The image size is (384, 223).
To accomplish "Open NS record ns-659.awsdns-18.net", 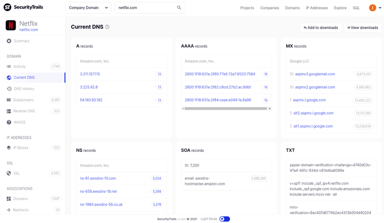I will [x=98, y=191].
